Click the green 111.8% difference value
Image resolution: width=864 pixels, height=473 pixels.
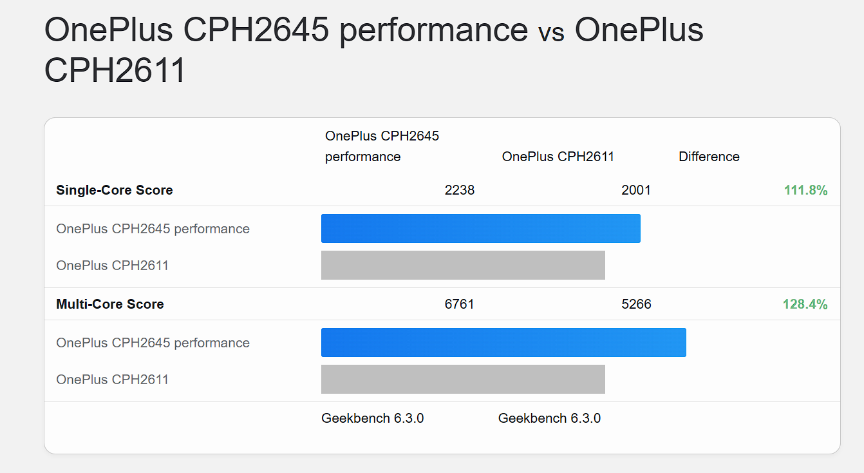pos(805,190)
